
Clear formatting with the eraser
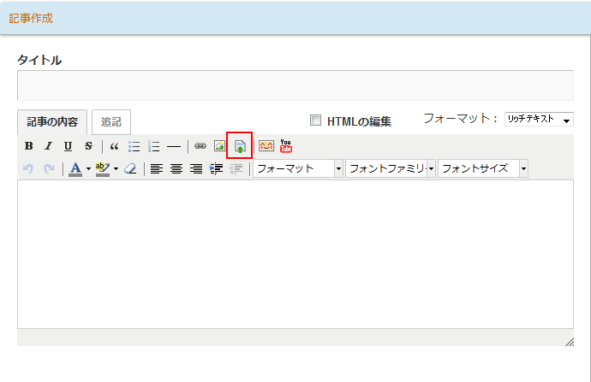pos(130,168)
